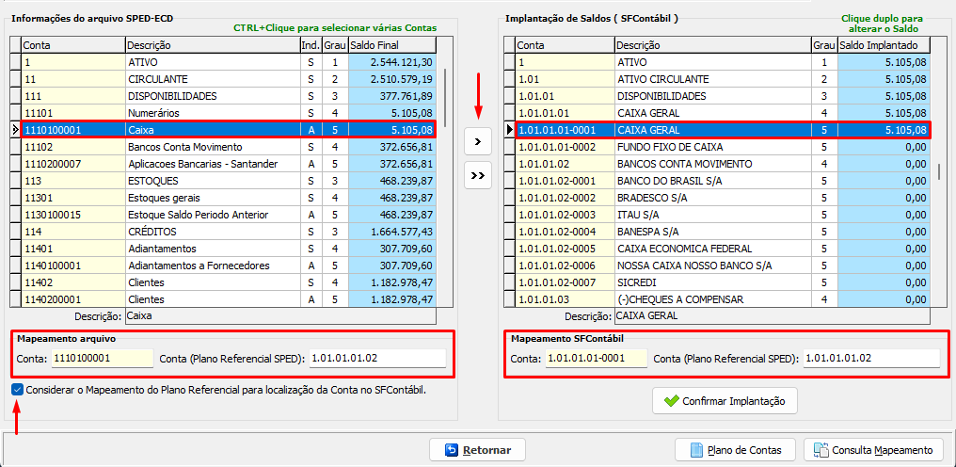Click the single arrow transfer button
Viewport: 956px width, 467px height.
tap(478, 141)
